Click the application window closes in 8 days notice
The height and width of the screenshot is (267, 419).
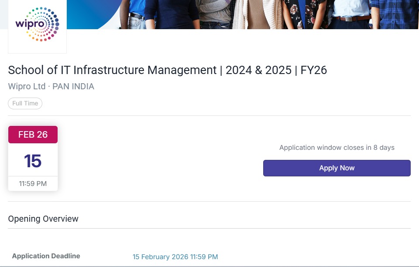(337, 148)
